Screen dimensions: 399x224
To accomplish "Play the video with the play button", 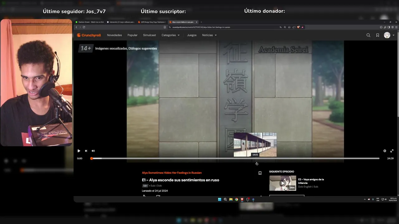I will (x=79, y=151).
